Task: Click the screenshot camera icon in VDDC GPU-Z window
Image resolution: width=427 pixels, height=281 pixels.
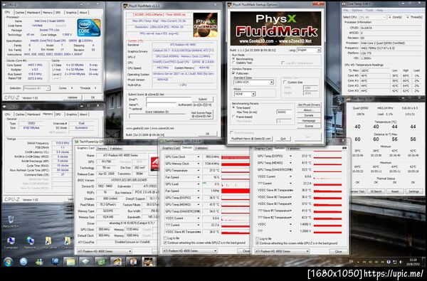Action: (344, 148)
